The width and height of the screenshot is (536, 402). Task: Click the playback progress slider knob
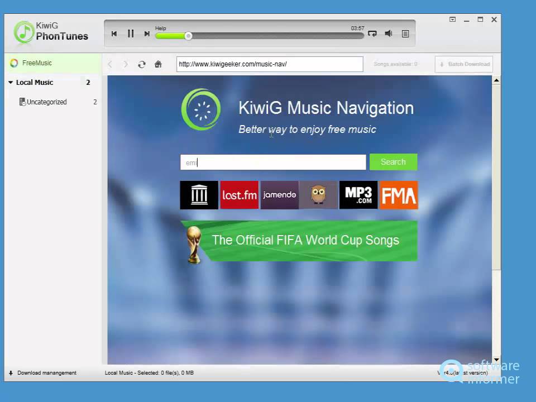tap(188, 36)
